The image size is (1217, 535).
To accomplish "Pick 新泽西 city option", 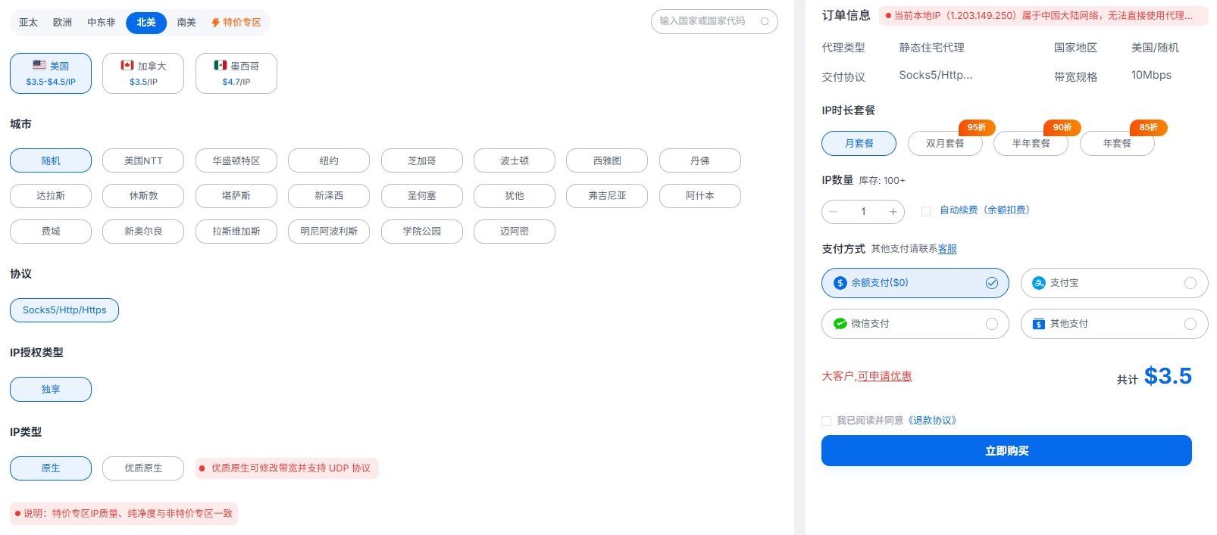I will point(329,196).
